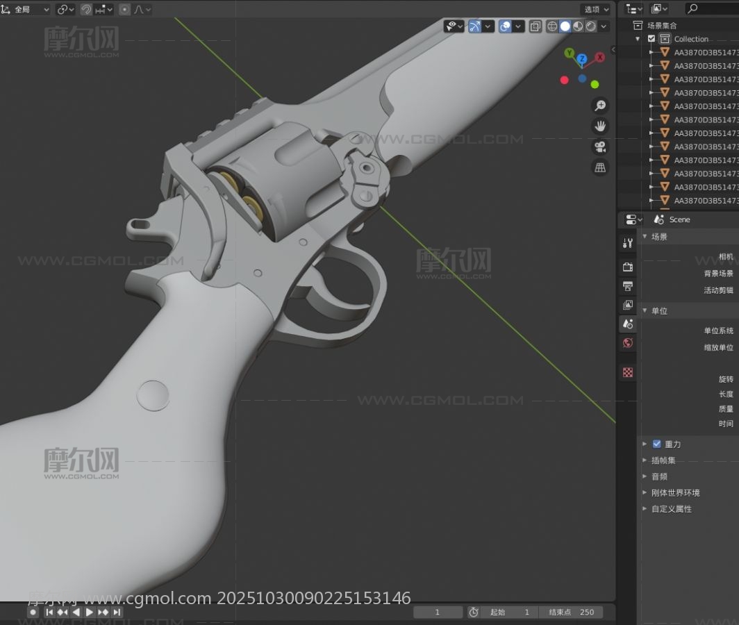Open the Tool properties tab (wrench icon)
This screenshot has width=739, height=625.
(x=628, y=243)
